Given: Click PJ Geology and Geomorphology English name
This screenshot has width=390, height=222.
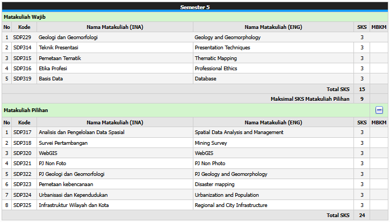Looking at the screenshot, I should (x=231, y=174).
